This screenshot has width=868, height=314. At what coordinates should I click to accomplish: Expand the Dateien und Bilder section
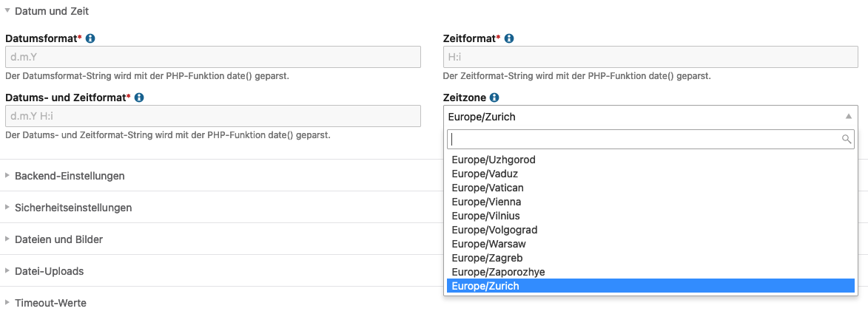[58, 239]
